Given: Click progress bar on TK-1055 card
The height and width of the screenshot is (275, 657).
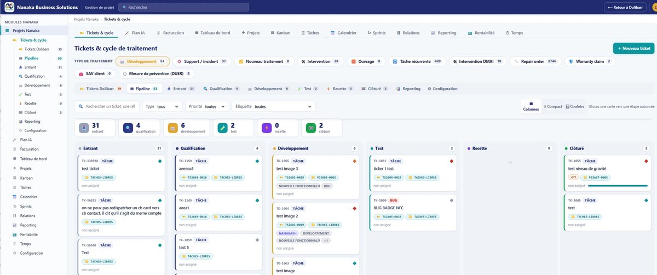Looking at the screenshot, I should pyautogui.click(x=617, y=186).
